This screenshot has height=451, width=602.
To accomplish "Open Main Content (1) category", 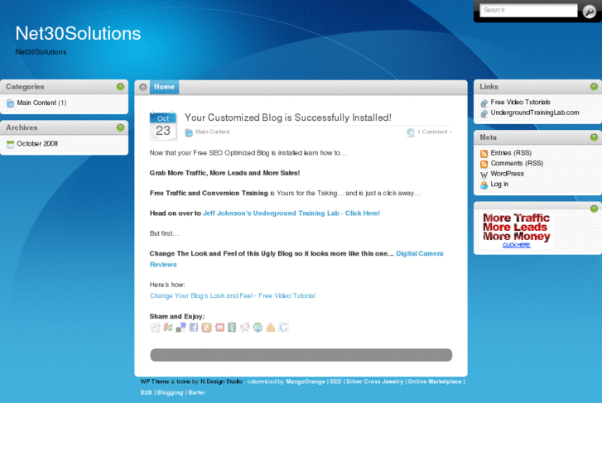I will 41,103.
